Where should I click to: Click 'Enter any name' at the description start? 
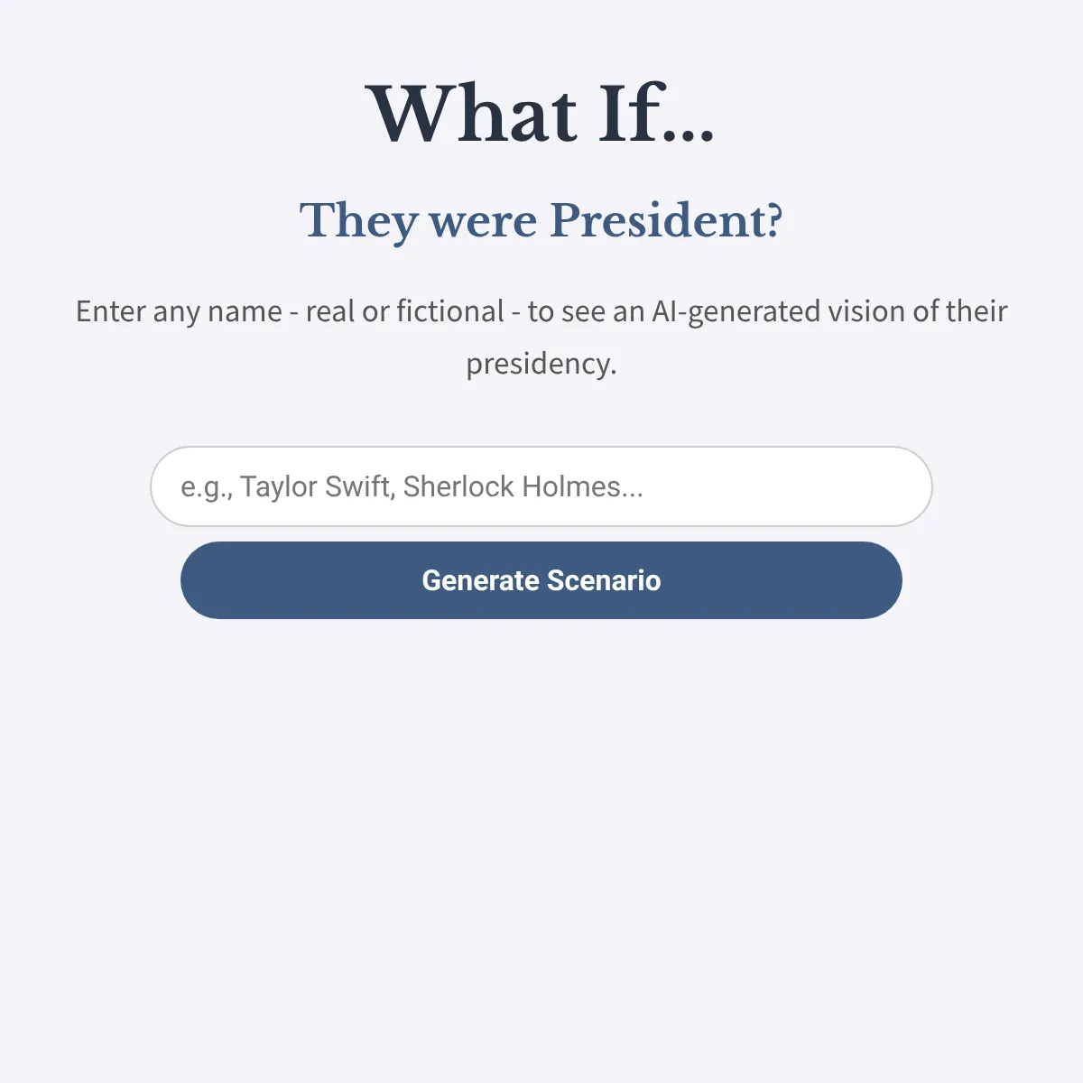click(x=179, y=311)
